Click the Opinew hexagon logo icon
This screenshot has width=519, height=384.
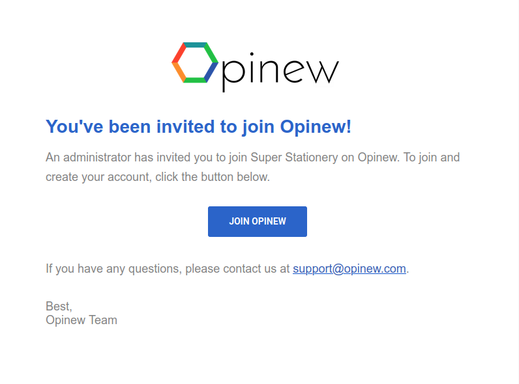tap(194, 63)
